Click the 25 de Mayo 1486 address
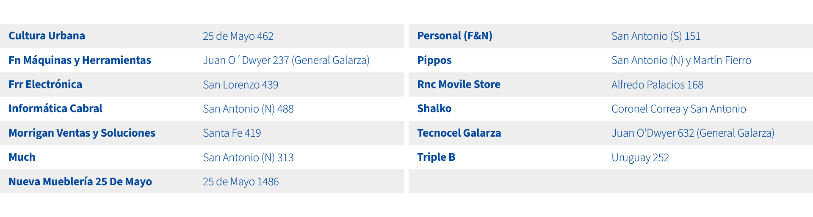The width and height of the screenshot is (813, 217). pyautogui.click(x=241, y=182)
